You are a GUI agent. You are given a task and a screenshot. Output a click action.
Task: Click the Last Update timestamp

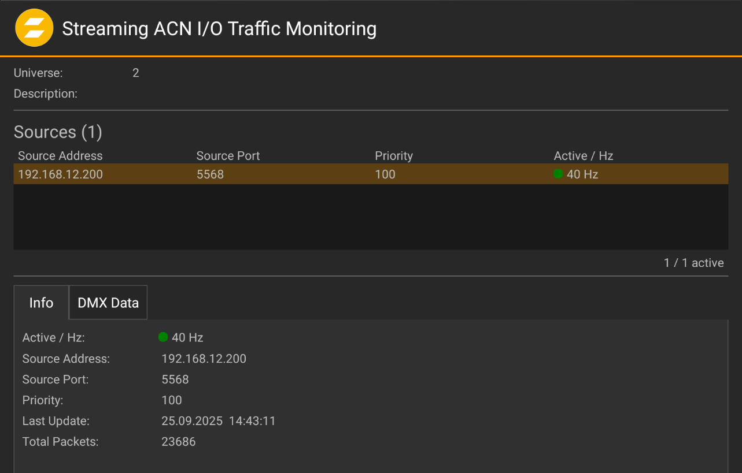point(219,421)
